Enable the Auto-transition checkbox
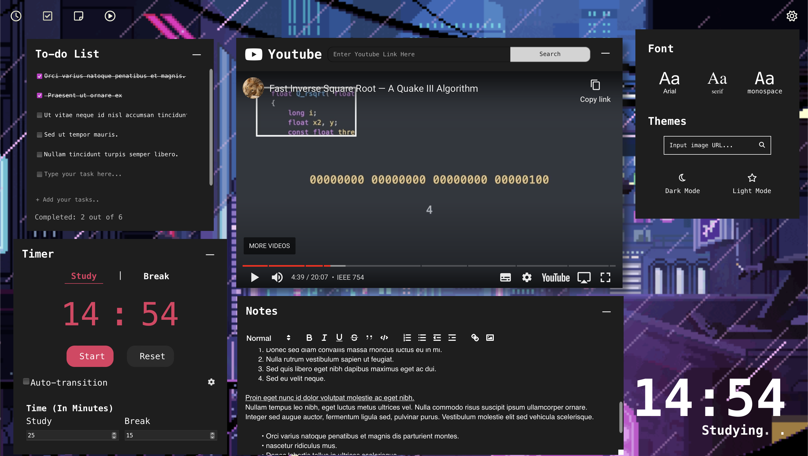808x456 pixels. 26,381
